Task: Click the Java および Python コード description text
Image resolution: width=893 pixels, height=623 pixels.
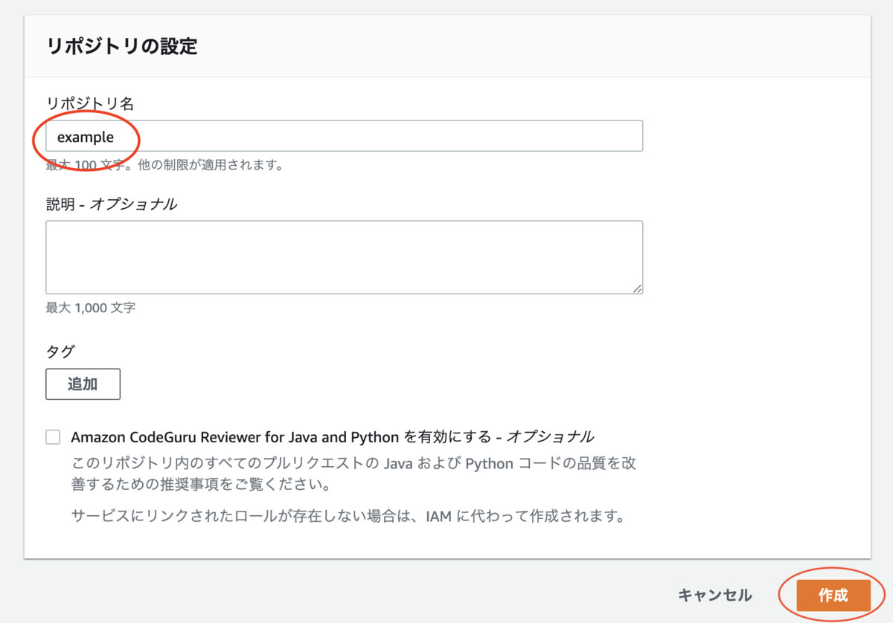Action: coord(353,474)
